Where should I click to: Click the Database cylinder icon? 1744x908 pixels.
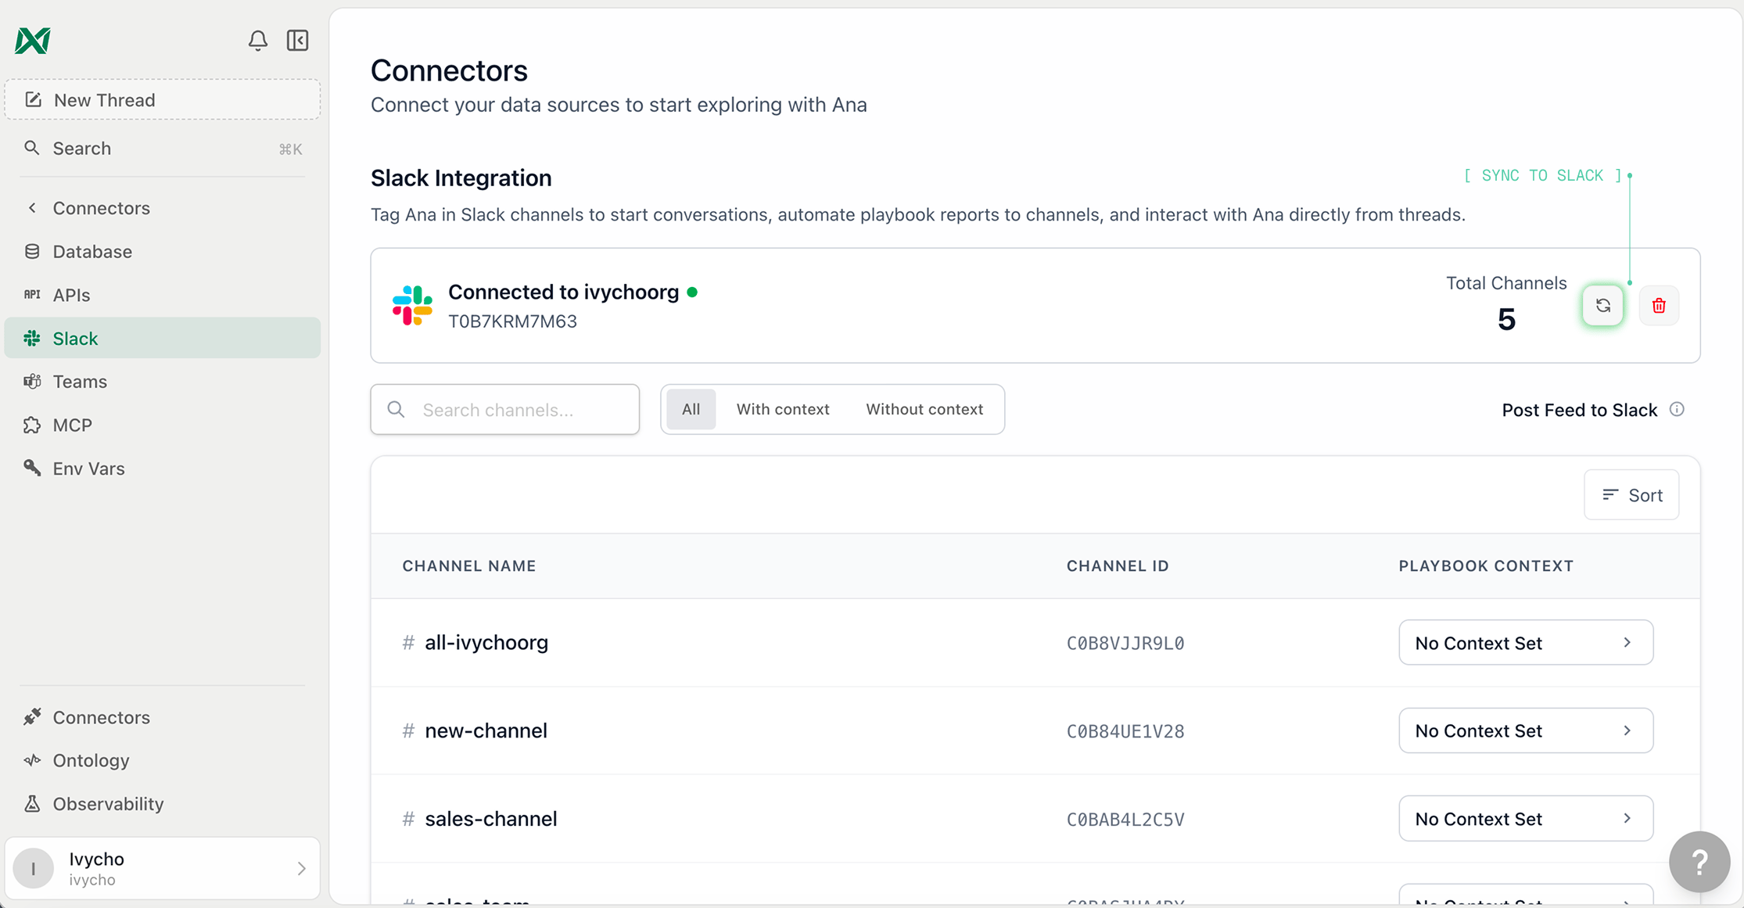[x=32, y=252]
